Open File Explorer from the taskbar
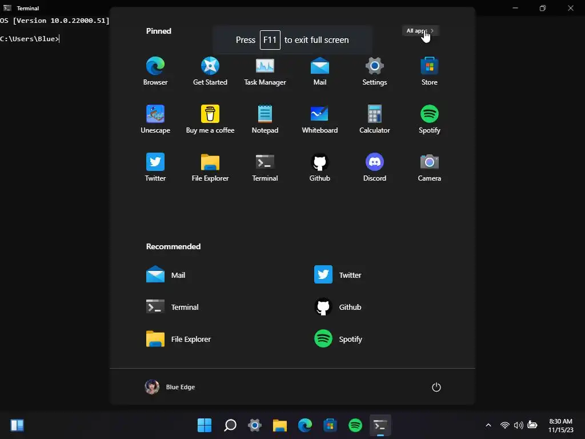Image resolution: width=585 pixels, height=439 pixels. (280, 425)
